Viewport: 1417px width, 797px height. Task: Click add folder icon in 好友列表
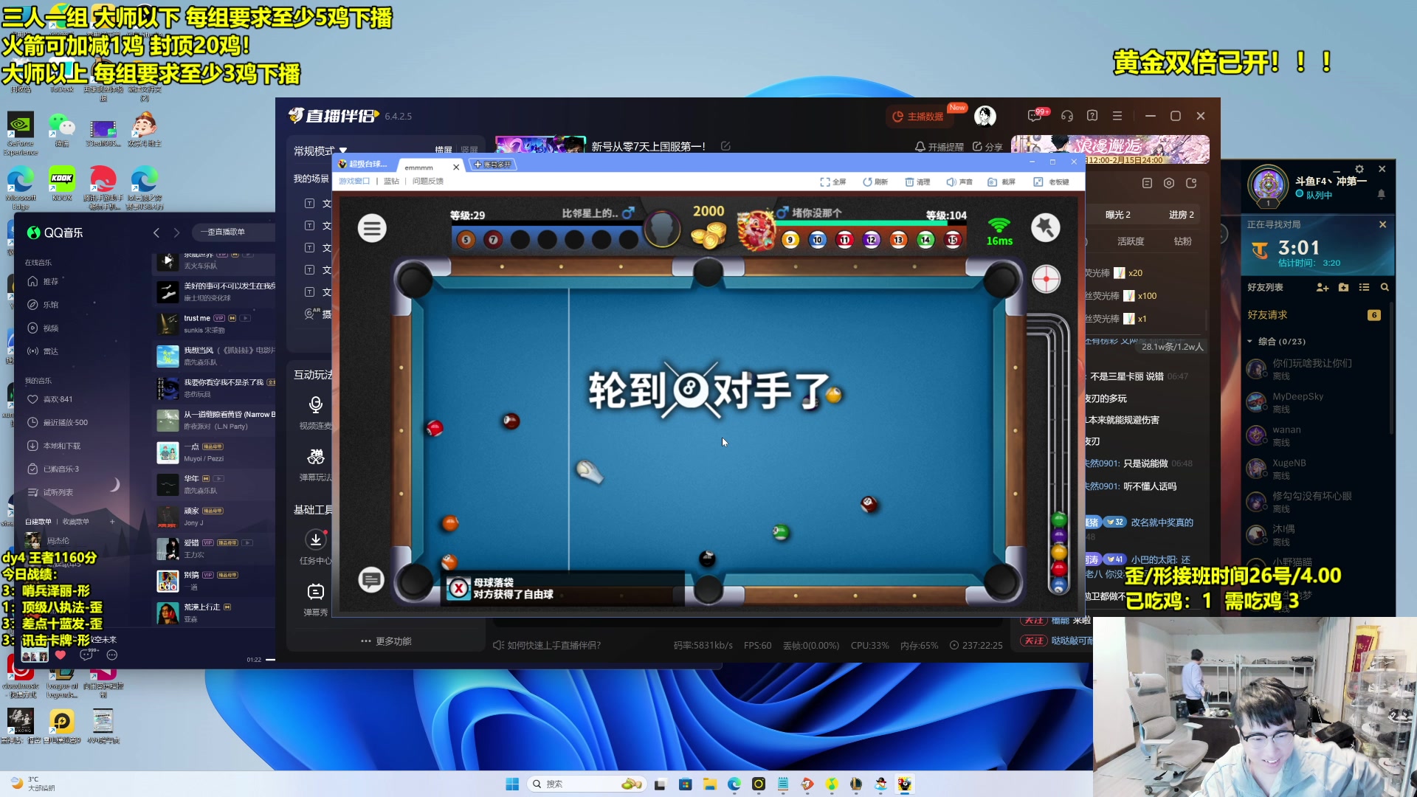(x=1343, y=287)
